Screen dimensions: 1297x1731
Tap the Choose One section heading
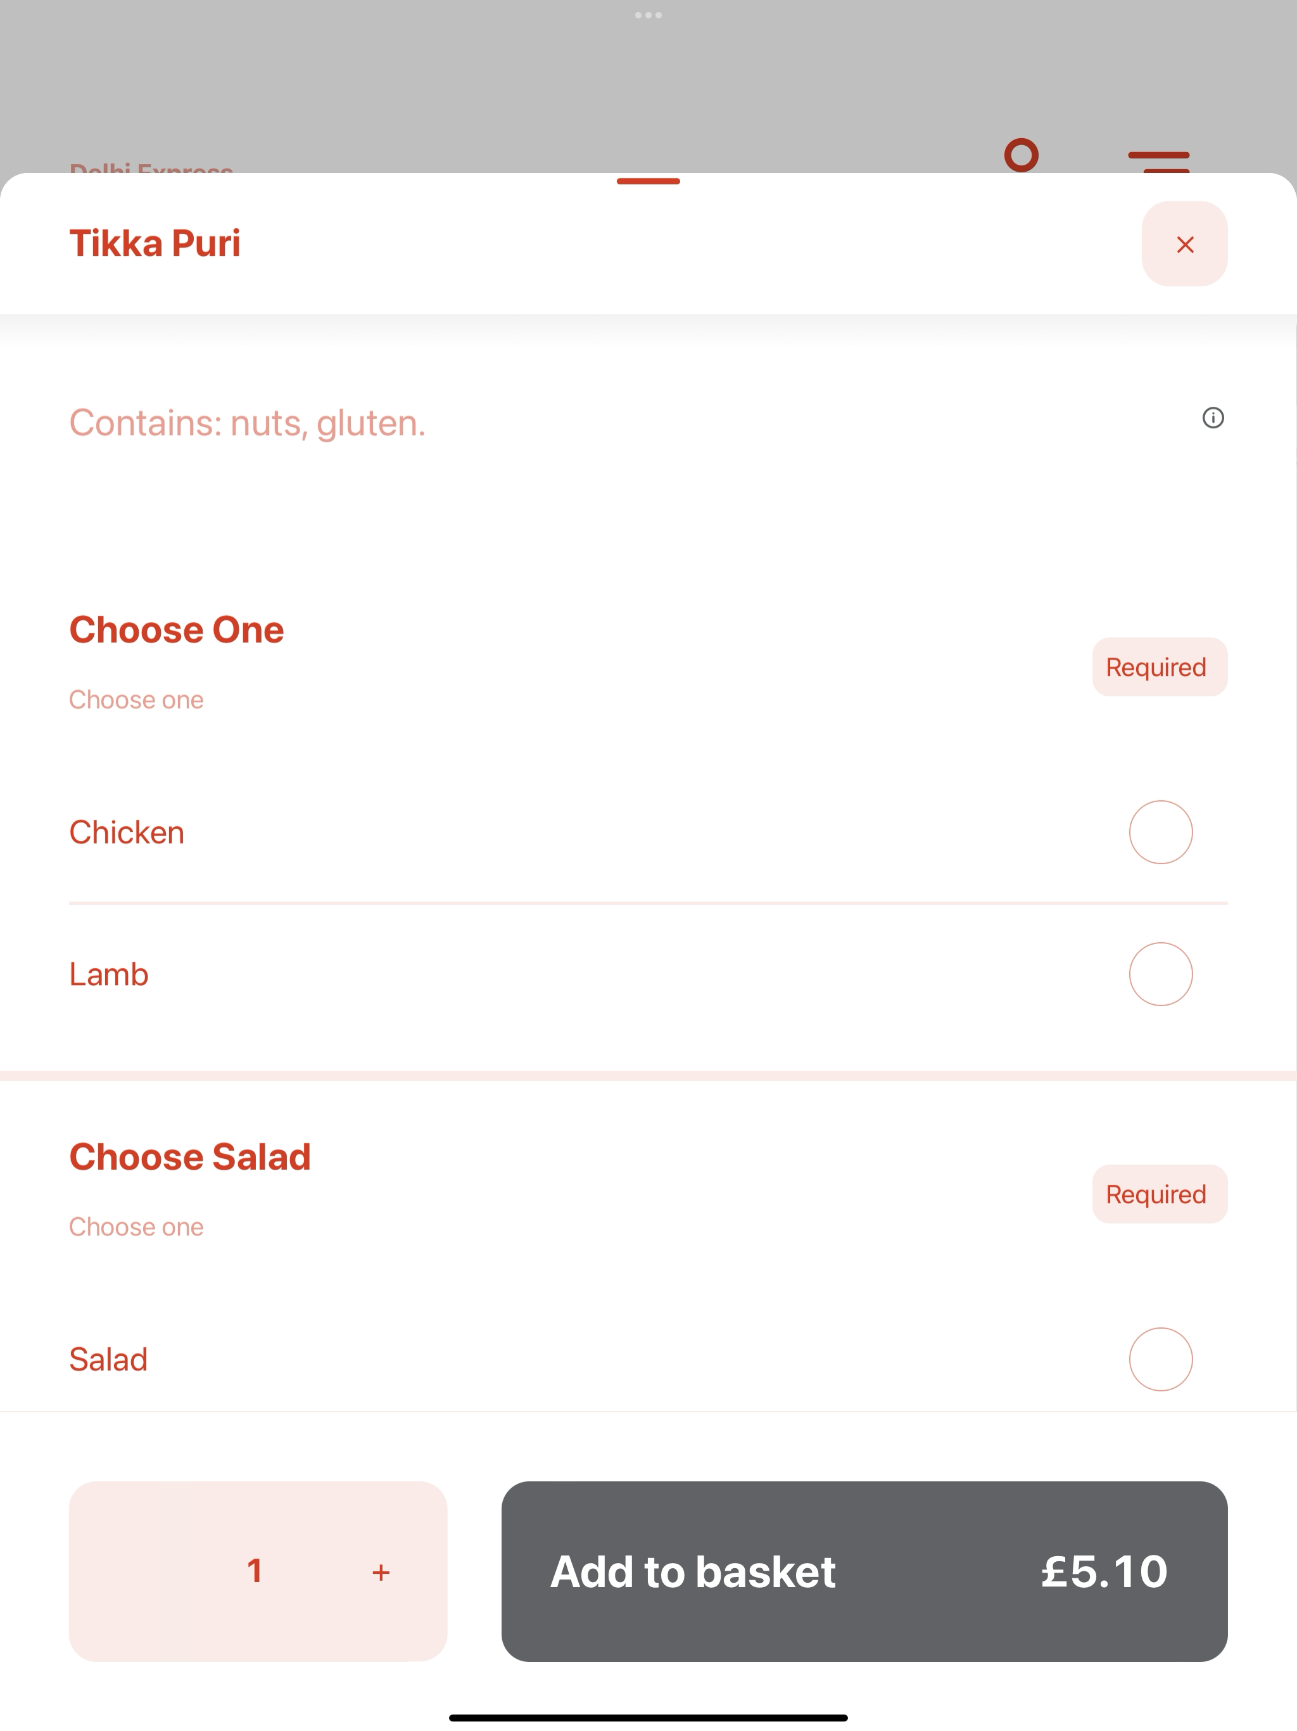point(177,630)
